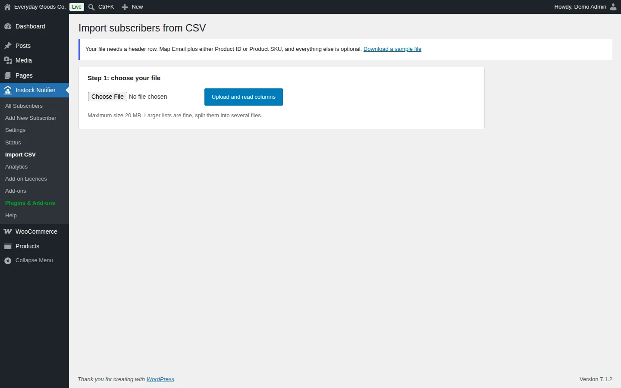621x388 pixels.
Task: Click the Products archive box icon
Action: 8,246
